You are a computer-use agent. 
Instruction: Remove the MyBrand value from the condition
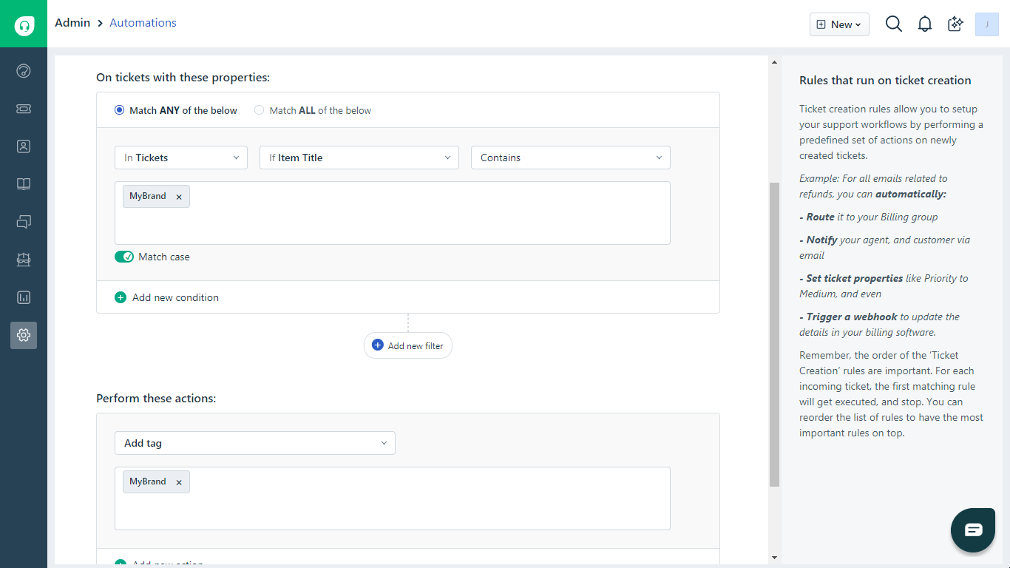[x=179, y=197]
